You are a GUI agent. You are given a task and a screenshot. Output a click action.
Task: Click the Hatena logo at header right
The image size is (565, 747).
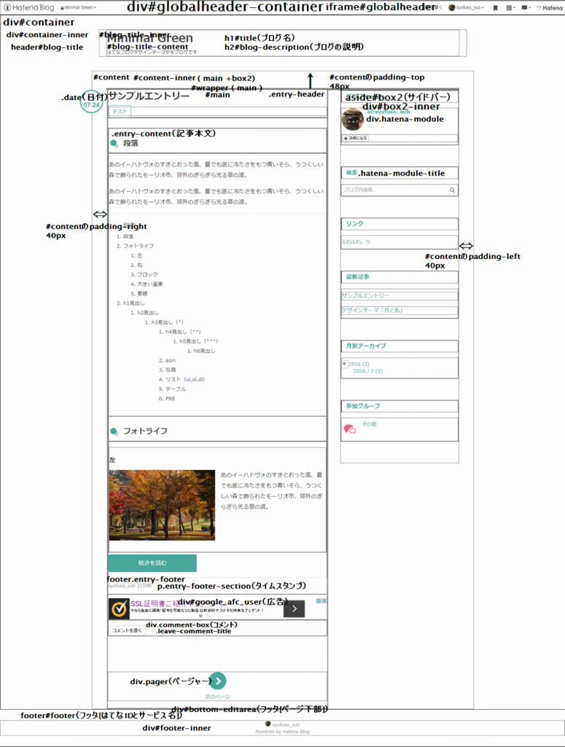[549, 7]
